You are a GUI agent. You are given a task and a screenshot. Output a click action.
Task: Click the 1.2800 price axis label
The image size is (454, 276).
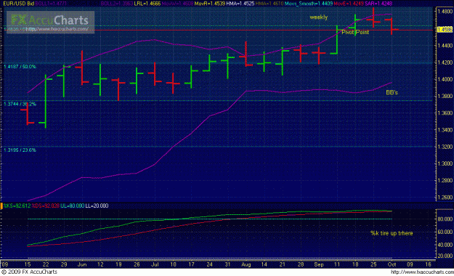445,181
